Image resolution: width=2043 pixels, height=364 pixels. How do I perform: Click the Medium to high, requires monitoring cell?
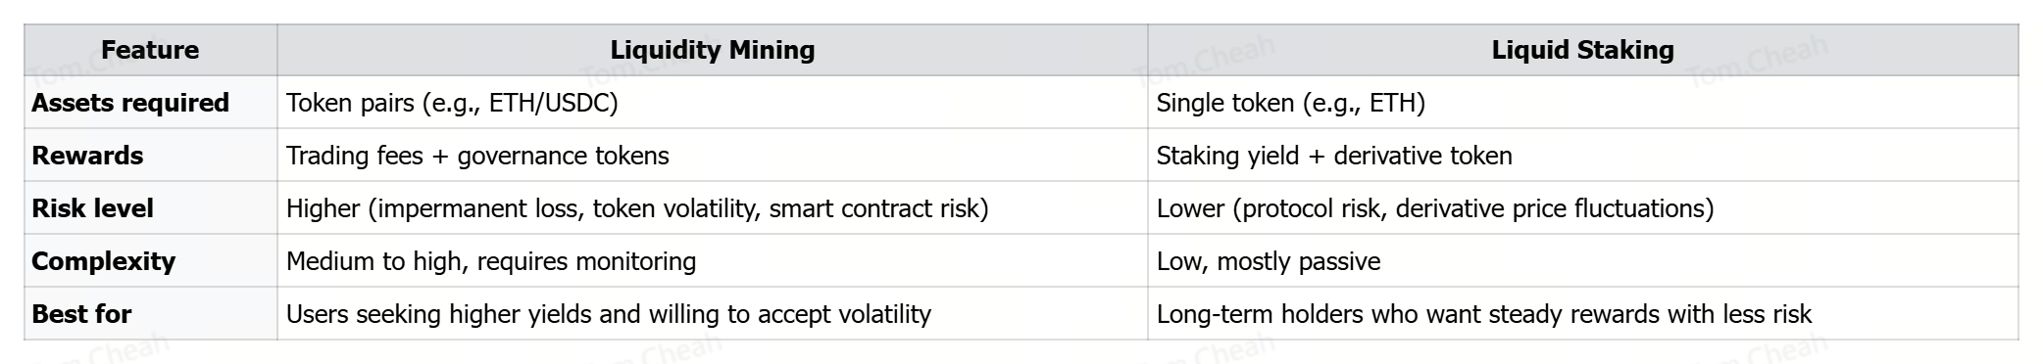click(713, 261)
